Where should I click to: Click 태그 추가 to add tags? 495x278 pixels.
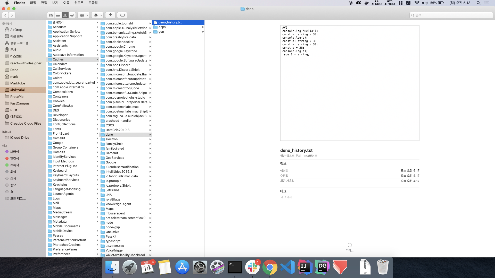tap(288, 197)
